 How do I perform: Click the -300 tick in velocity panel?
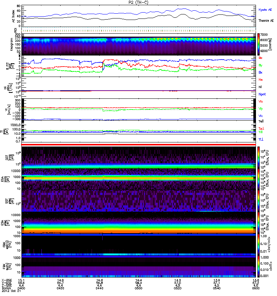17,119
